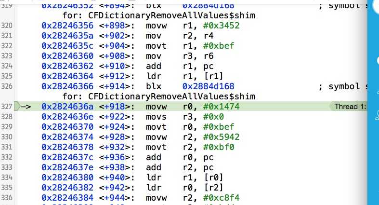Click gutter line number 323
The image size is (379, 205).
[7, 56]
